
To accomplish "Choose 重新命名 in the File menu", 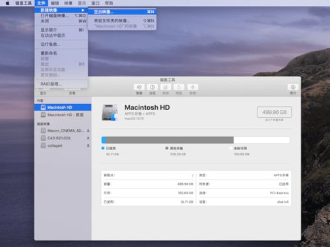I will tap(61, 53).
